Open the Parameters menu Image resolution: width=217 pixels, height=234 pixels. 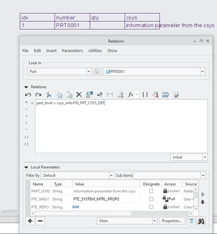click(x=73, y=51)
